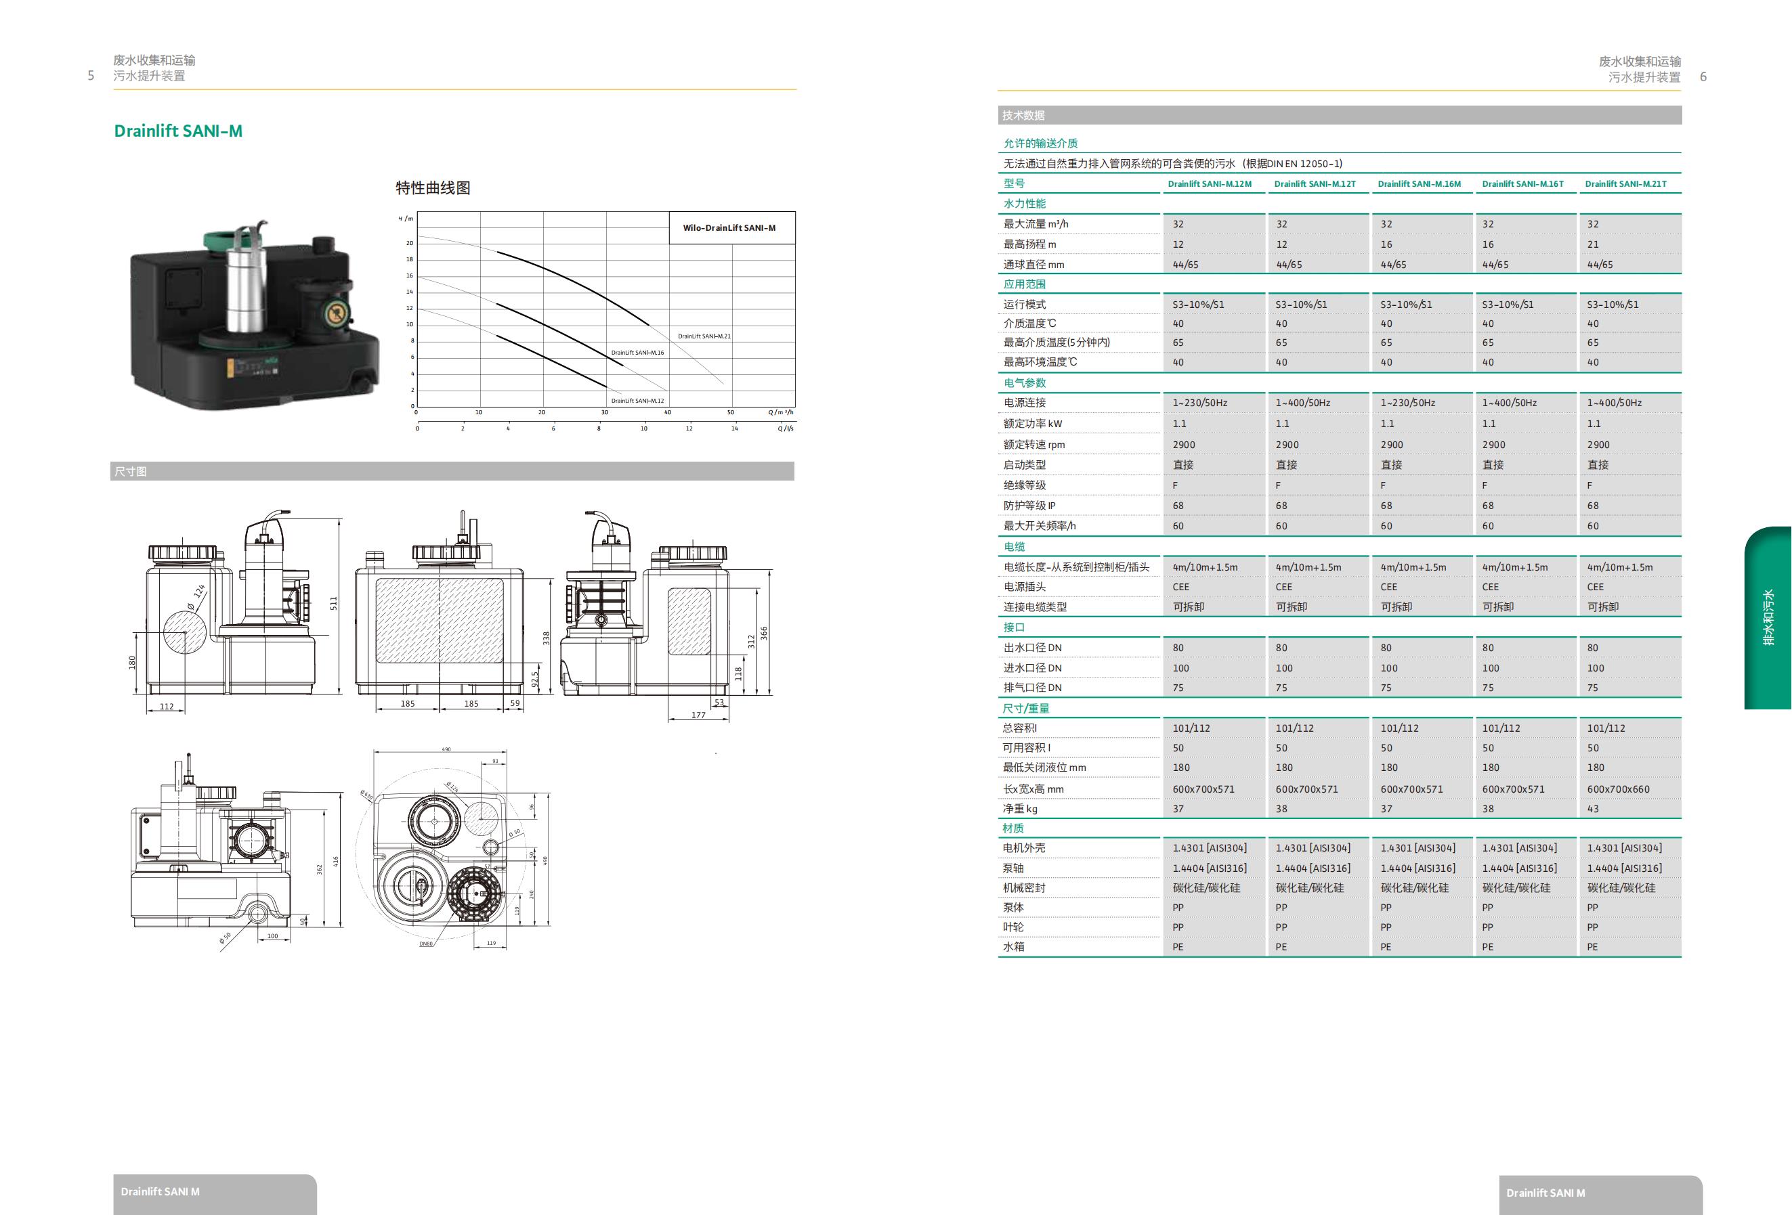This screenshot has width=1792, height=1215.
Task: Select column header 'Drainlift SANI-M.12M'
Action: point(1209,184)
